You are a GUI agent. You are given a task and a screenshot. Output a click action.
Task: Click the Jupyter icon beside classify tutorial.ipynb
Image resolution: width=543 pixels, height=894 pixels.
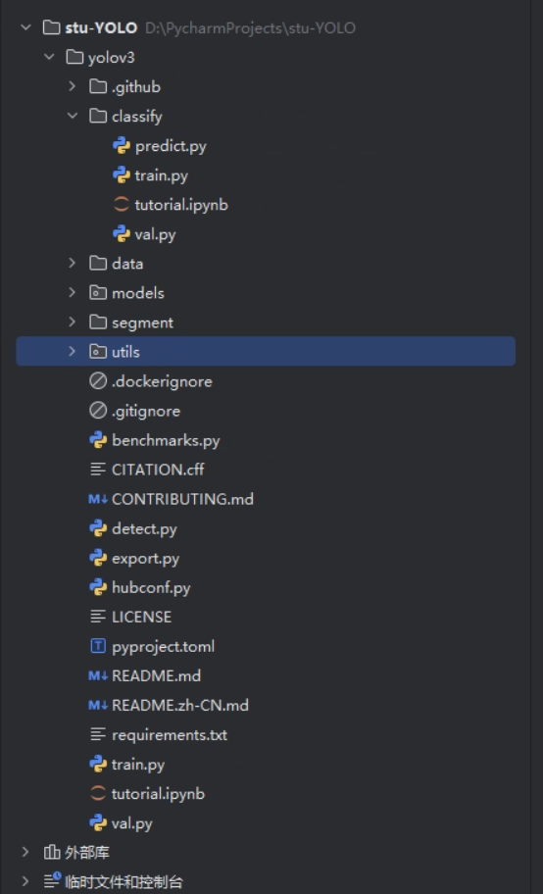point(121,205)
